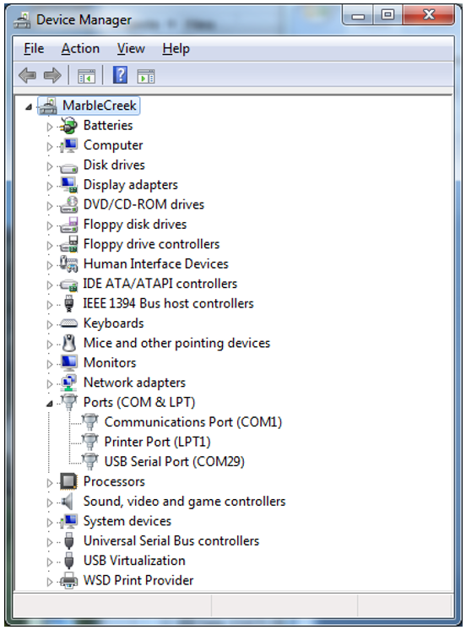466x630 pixels.
Task: Click the WSD Print Provider printer icon
Action: tap(68, 580)
